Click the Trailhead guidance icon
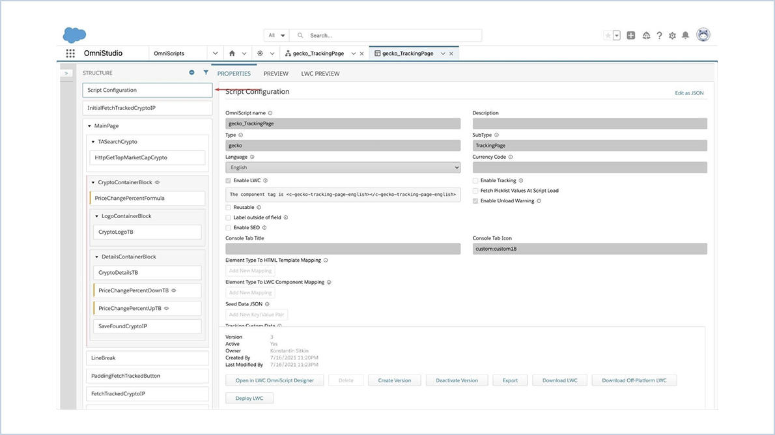The height and width of the screenshot is (435, 775). pyautogui.click(x=645, y=35)
